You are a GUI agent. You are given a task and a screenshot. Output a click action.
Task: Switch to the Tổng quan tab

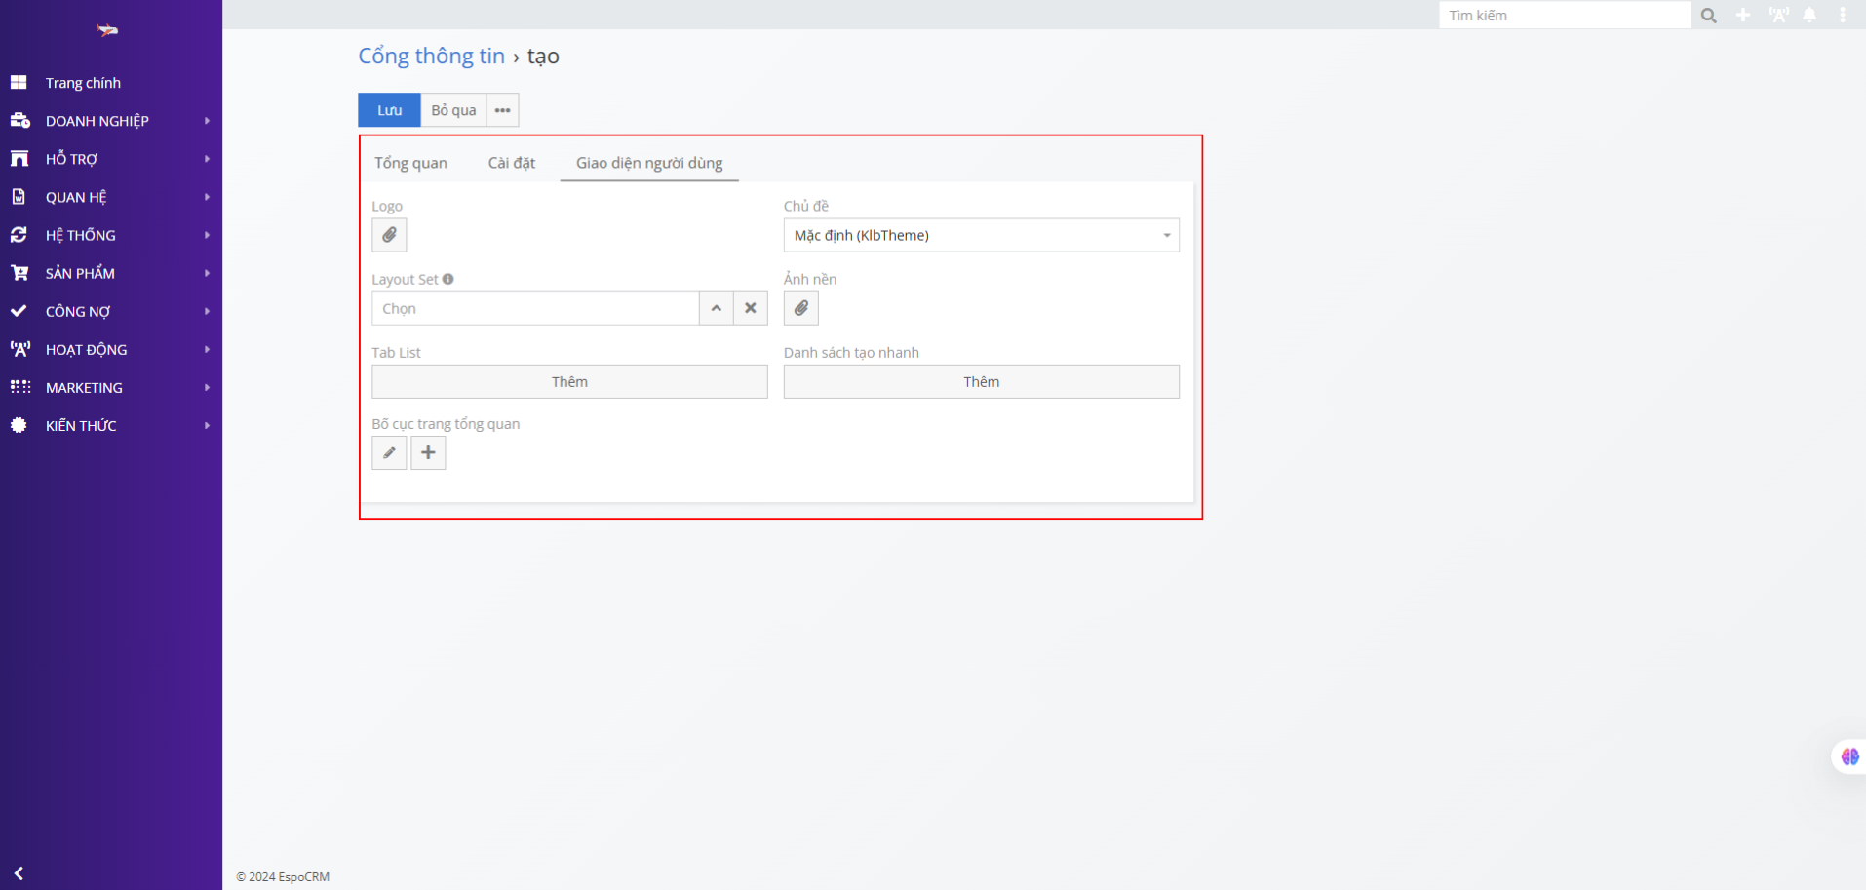coord(410,163)
